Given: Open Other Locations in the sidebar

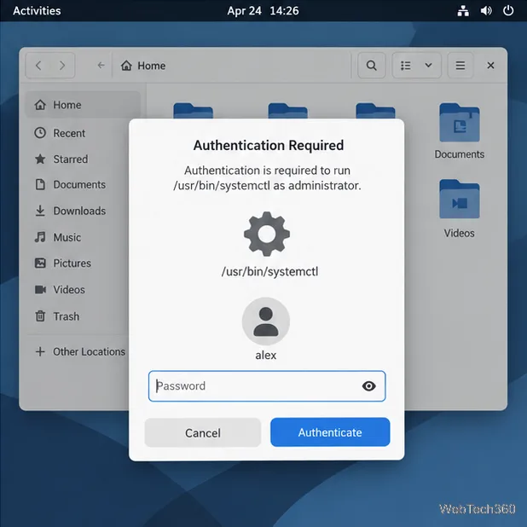Looking at the screenshot, I should 80,351.
